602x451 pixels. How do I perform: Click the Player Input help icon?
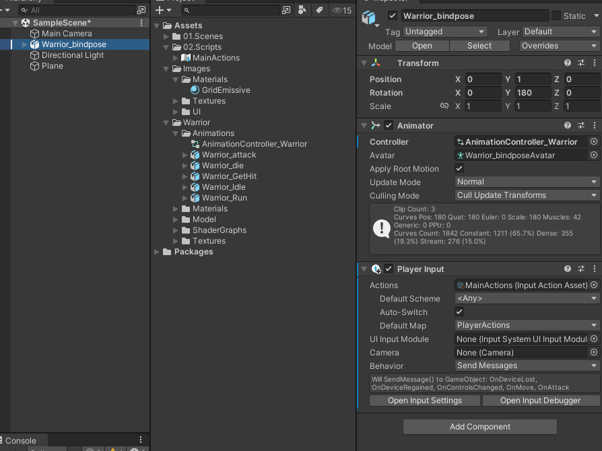(568, 269)
